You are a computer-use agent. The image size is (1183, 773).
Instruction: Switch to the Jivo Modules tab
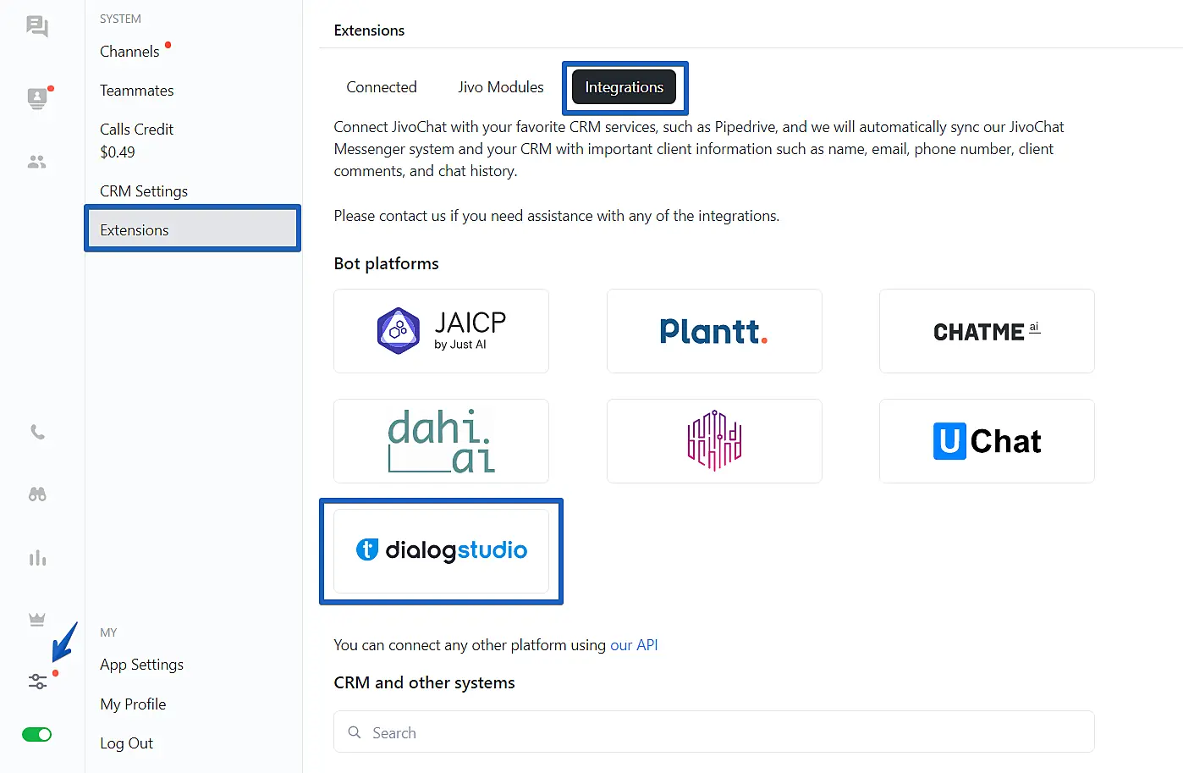[x=500, y=87]
